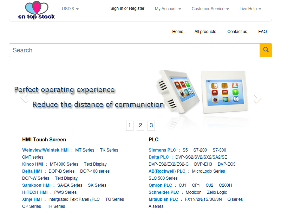Screen dimensions: 281x211
Task: Open HITECH HMI category link
Action: point(35,192)
